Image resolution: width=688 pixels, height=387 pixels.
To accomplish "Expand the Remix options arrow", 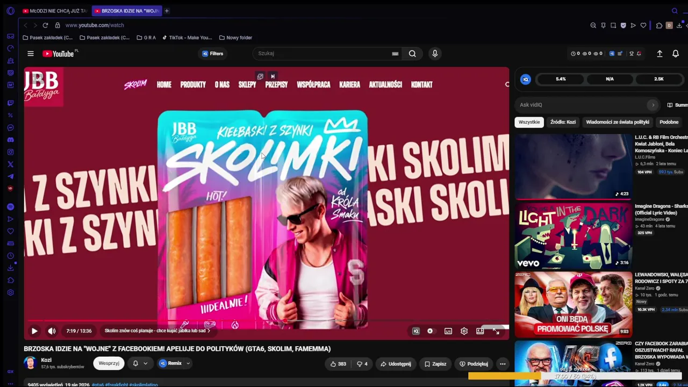I will coord(188,363).
